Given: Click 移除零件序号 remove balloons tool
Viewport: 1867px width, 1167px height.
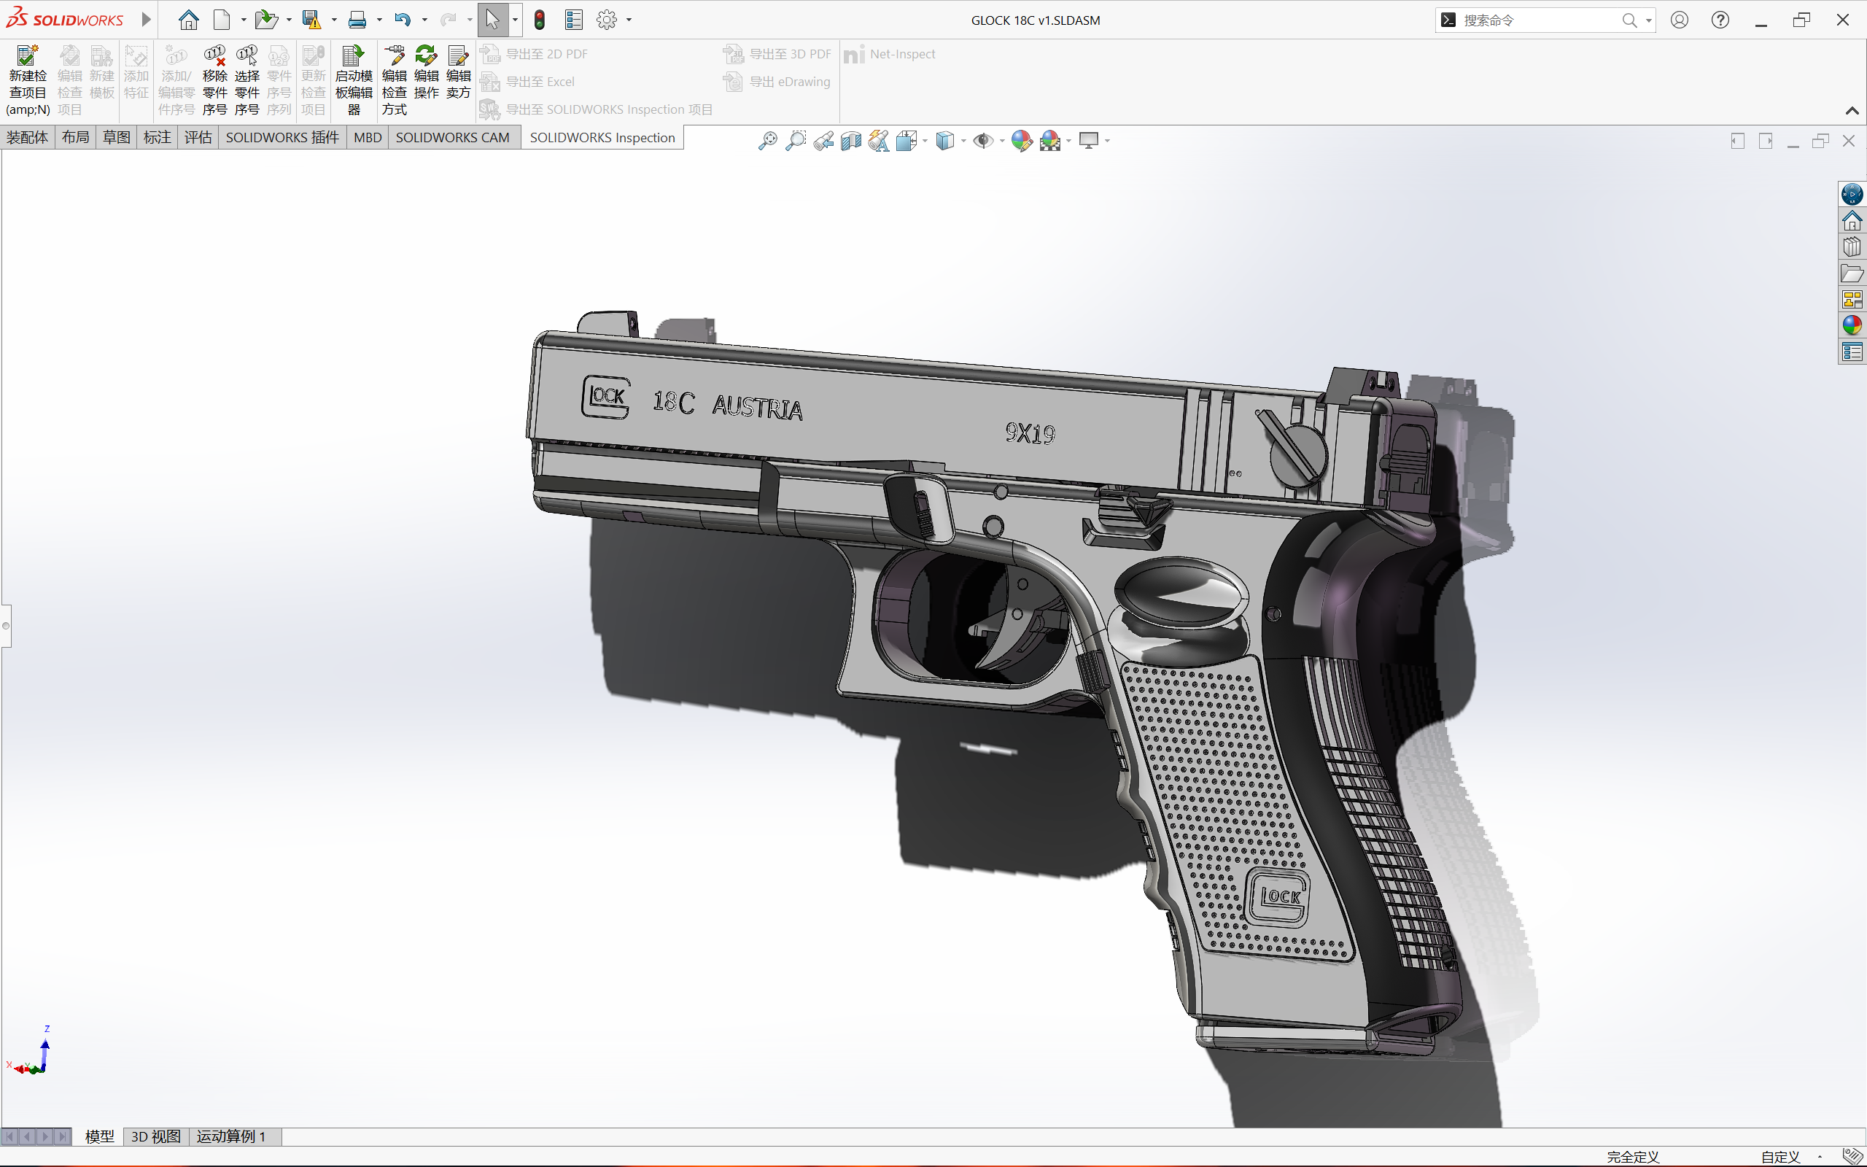Looking at the screenshot, I should (x=214, y=81).
